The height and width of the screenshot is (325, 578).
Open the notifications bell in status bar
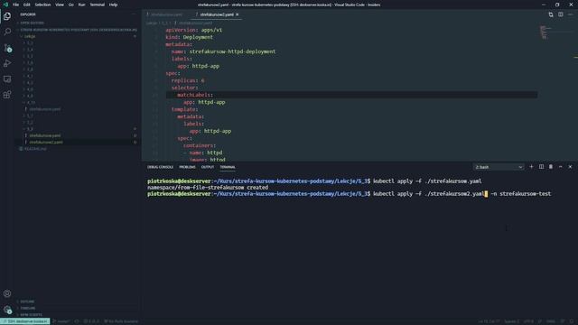pos(572,321)
